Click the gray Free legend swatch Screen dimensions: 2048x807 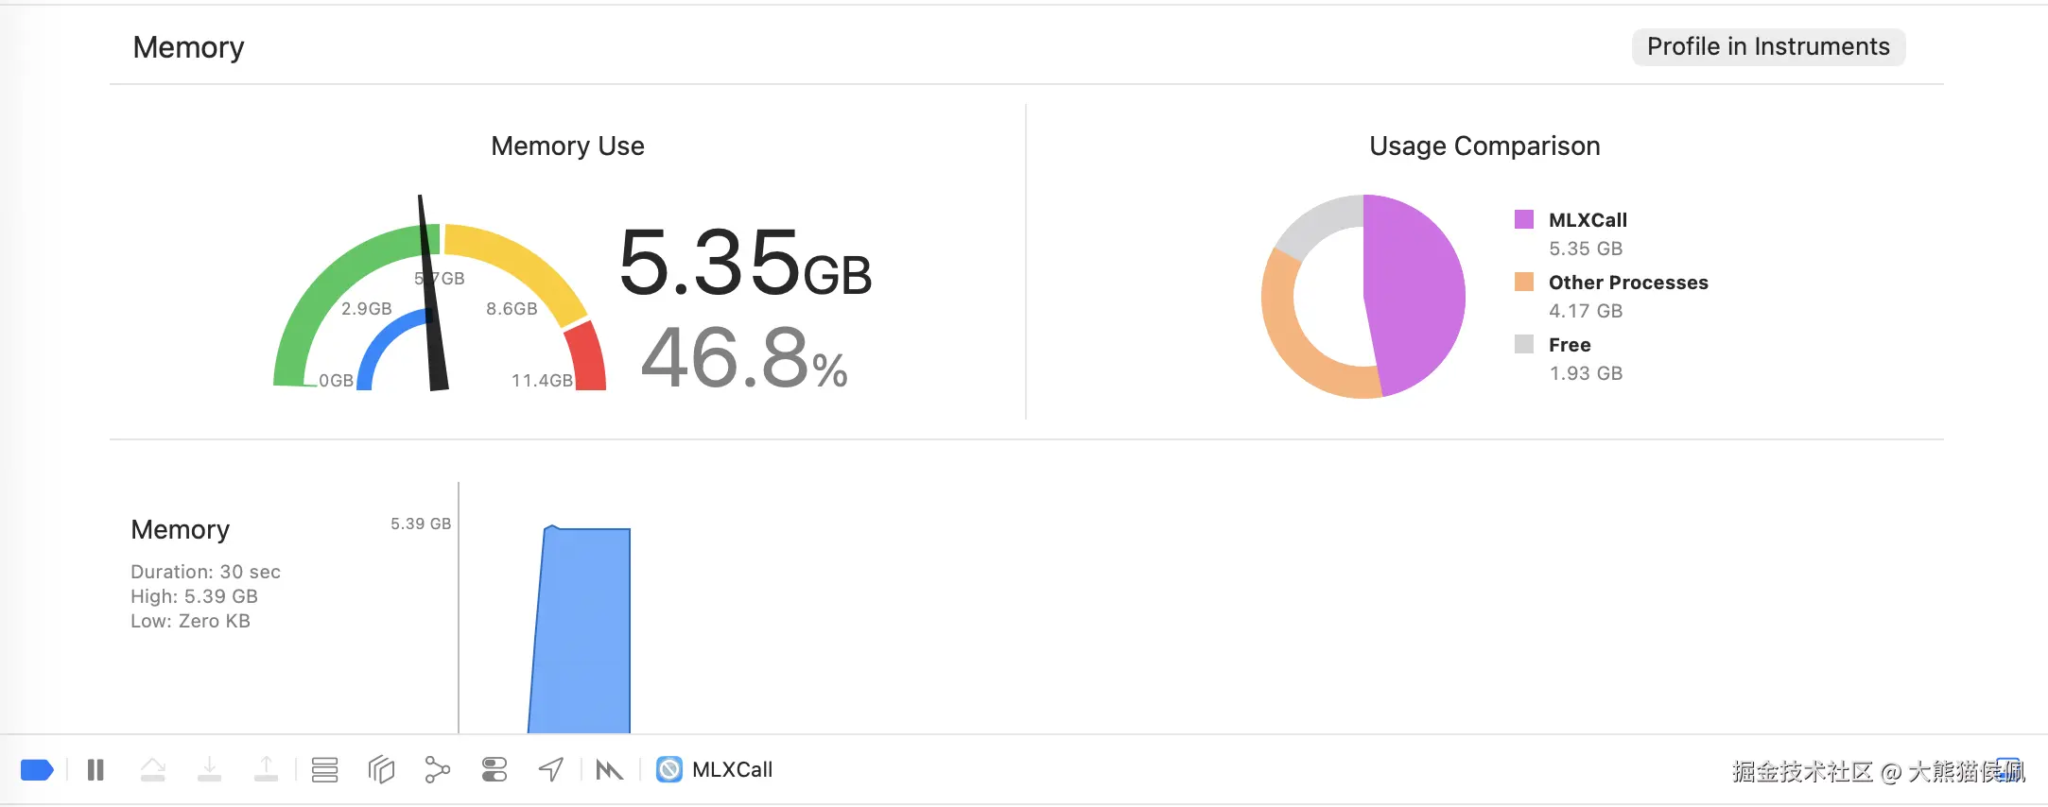(1524, 345)
